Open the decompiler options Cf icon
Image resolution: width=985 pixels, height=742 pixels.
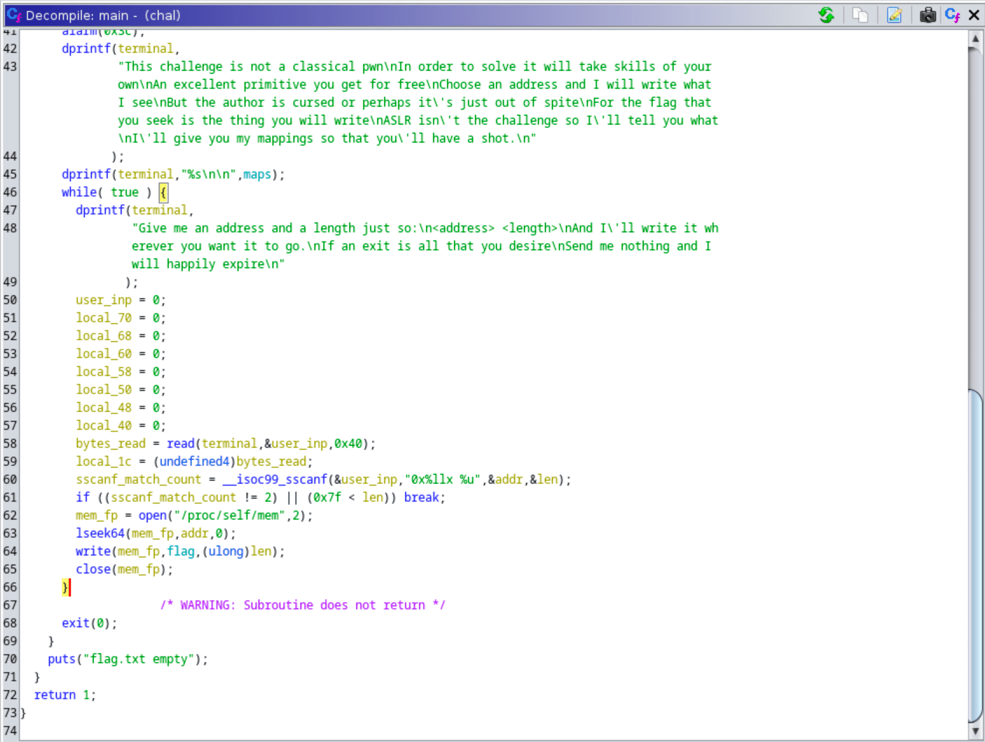[x=952, y=15]
